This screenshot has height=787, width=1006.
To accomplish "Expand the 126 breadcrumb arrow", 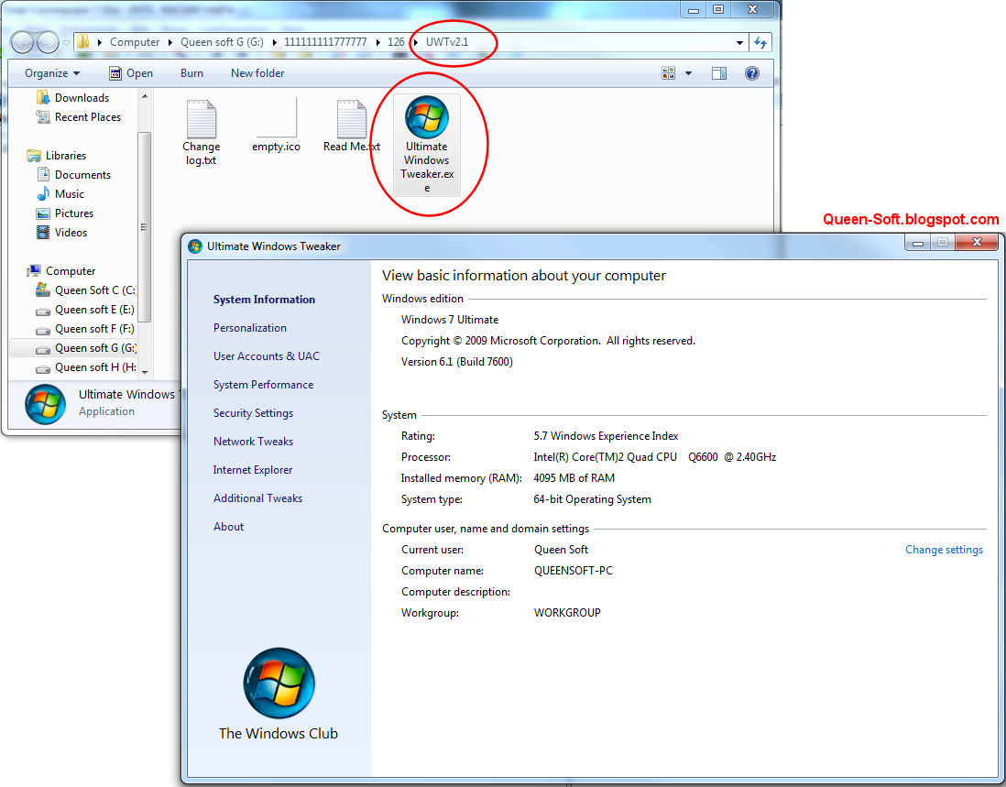I will pos(416,42).
